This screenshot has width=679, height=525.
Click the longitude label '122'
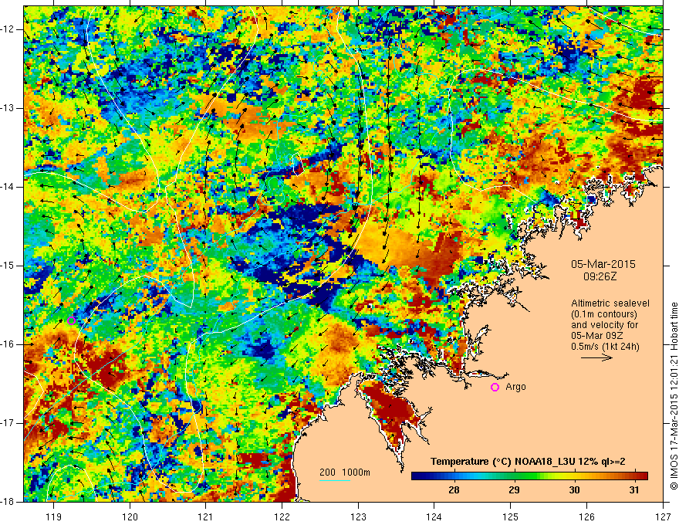[282, 517]
